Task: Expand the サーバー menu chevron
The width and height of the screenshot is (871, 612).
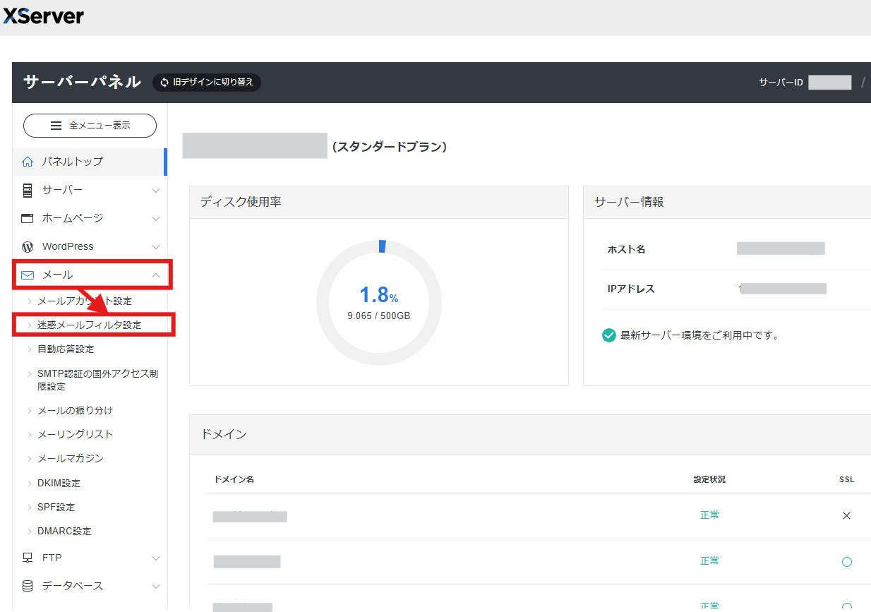Action: click(x=156, y=190)
